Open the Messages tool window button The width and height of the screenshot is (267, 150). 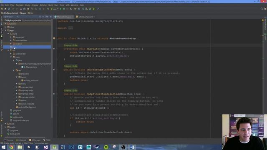(35, 140)
